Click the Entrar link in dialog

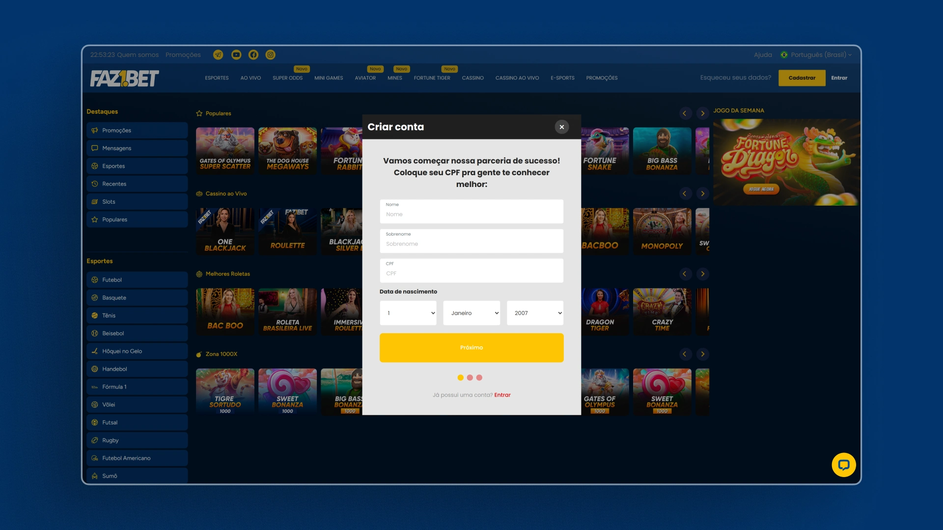click(x=502, y=395)
